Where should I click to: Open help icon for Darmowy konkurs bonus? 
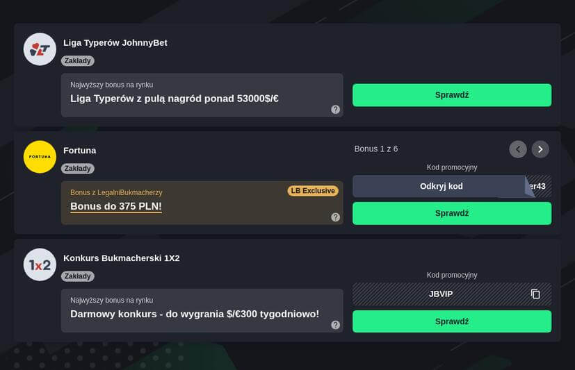point(335,325)
